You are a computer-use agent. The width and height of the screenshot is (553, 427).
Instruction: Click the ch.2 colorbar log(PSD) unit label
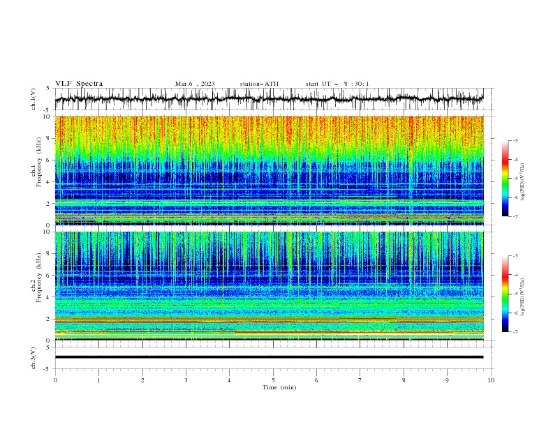(522, 297)
